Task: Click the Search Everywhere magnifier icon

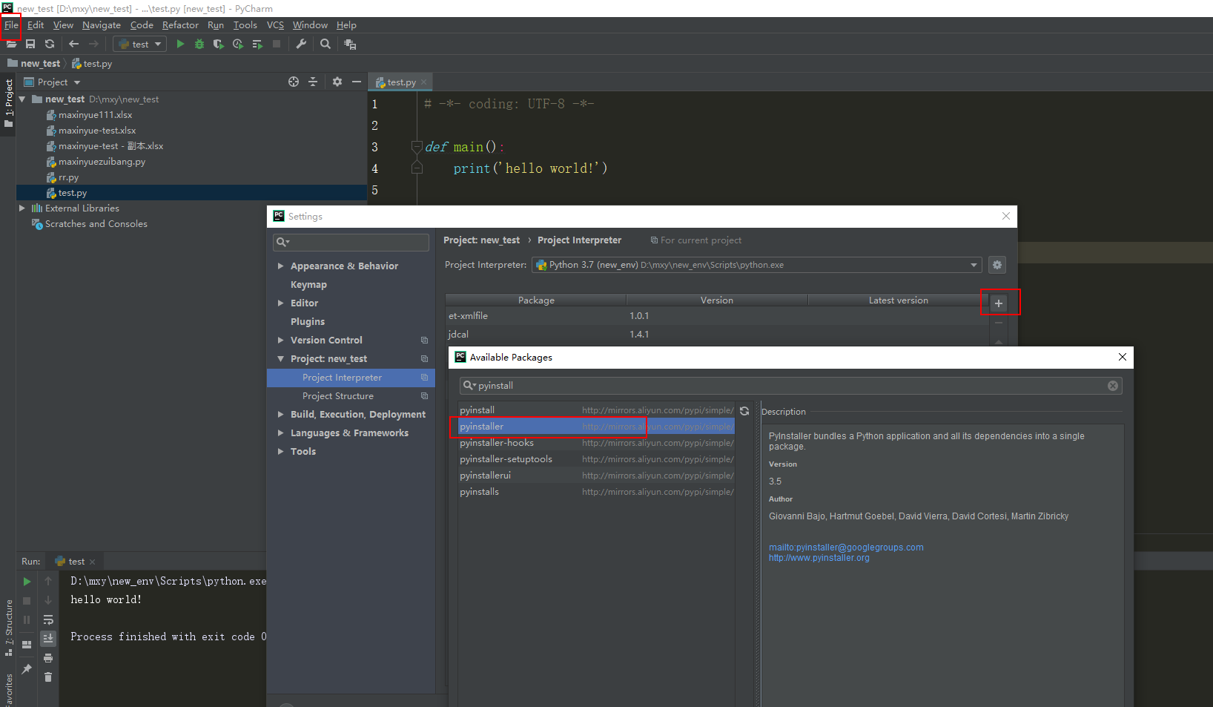Action: pyautogui.click(x=325, y=45)
